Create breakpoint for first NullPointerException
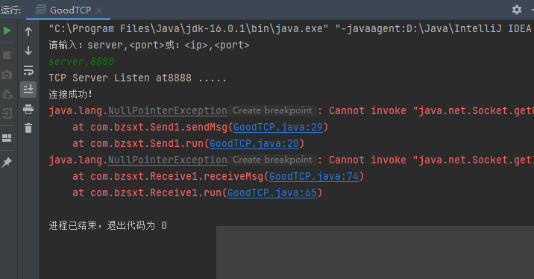 point(272,110)
